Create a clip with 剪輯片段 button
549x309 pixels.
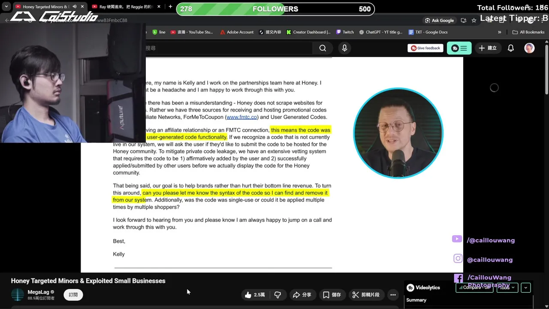366,295
